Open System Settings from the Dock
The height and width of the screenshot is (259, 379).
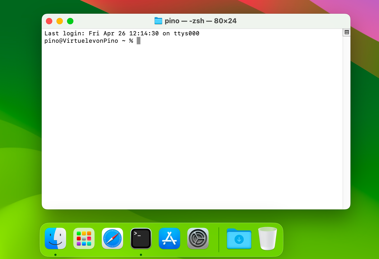(x=198, y=238)
